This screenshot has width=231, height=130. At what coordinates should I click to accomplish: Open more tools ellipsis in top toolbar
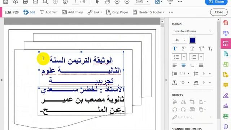click(180, 2)
